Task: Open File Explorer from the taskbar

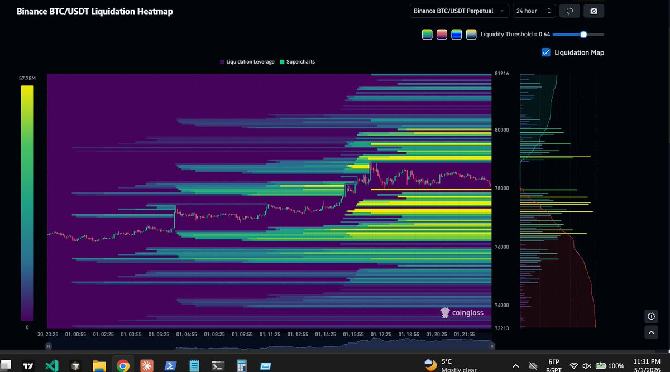Action: 99,366
